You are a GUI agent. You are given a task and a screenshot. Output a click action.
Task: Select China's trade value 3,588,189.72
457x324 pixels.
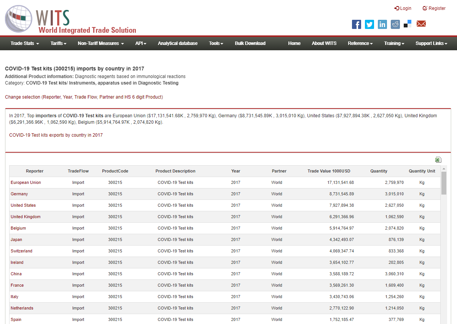coord(342,274)
